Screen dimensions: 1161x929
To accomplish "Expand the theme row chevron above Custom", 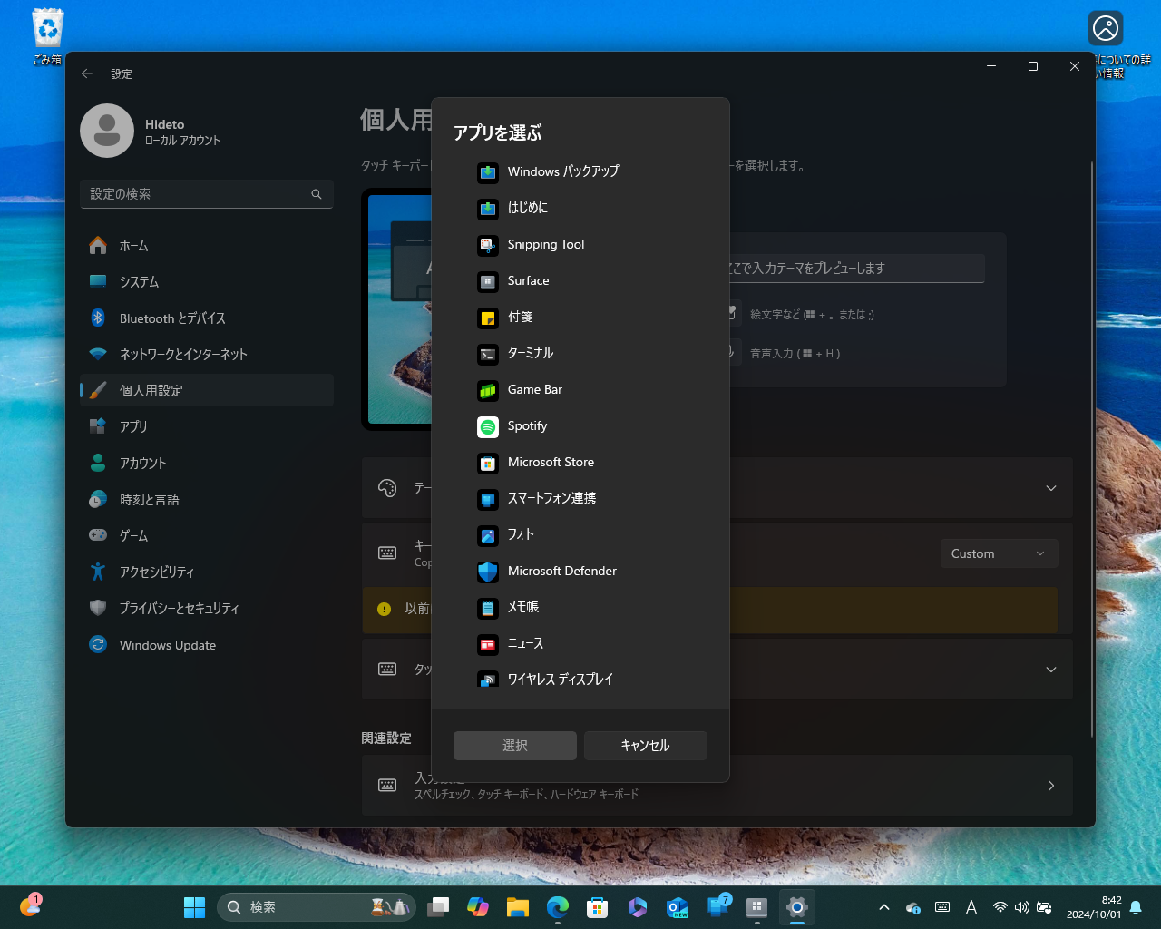I will [x=1051, y=488].
